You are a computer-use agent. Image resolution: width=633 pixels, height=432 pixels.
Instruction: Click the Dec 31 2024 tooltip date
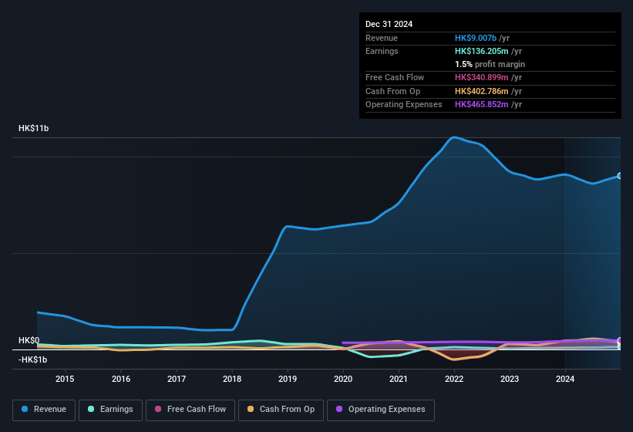[x=389, y=24]
